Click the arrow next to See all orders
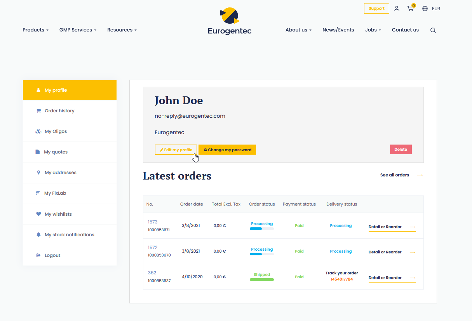Screen dimensions: 472x321 [x=420, y=175]
